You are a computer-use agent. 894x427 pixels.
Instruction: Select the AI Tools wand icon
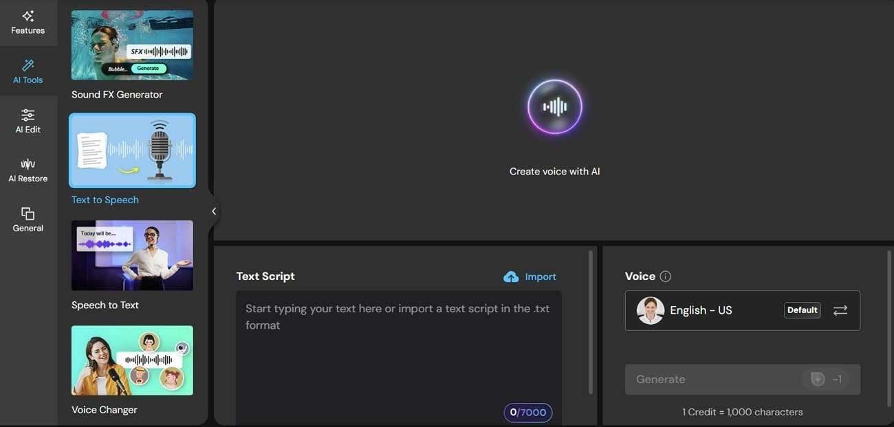tap(28, 66)
